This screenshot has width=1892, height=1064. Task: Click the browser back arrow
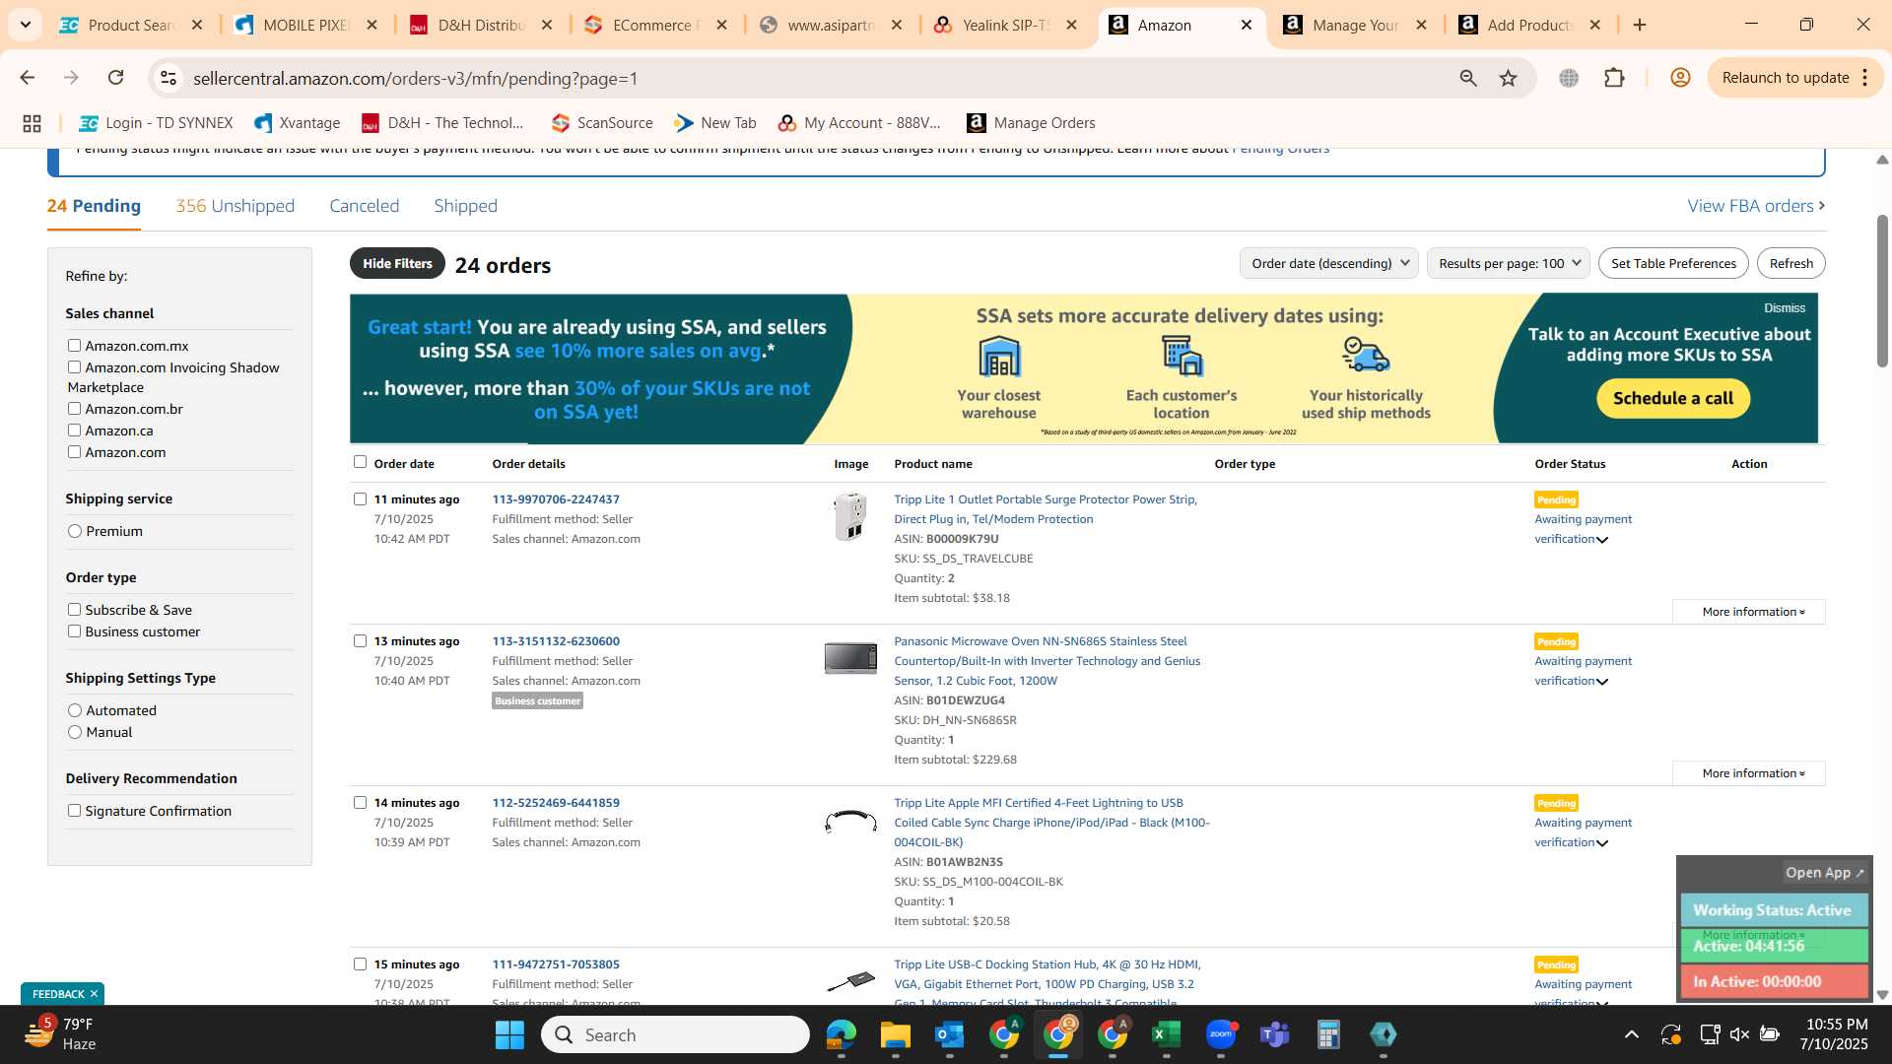coord(27,78)
